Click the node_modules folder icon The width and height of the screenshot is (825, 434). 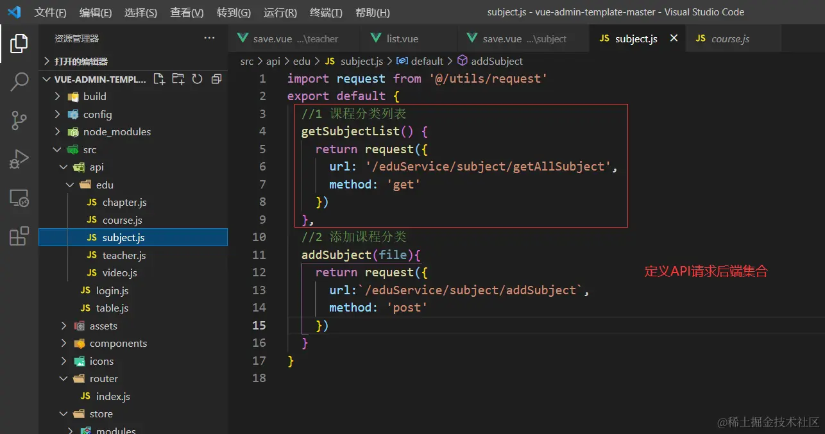click(x=73, y=131)
